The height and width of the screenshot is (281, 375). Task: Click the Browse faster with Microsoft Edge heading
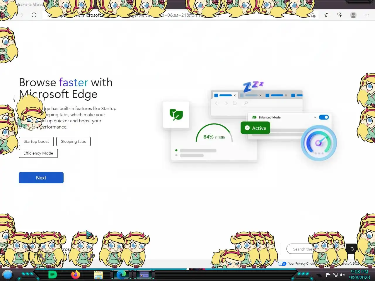(66, 88)
